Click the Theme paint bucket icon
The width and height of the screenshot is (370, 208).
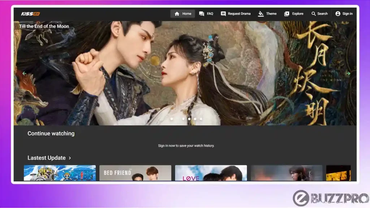261,14
